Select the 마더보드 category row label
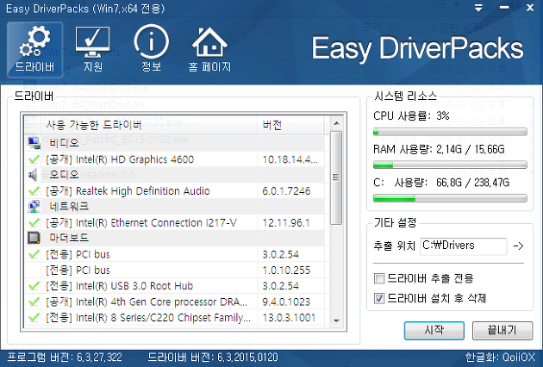 [69, 238]
